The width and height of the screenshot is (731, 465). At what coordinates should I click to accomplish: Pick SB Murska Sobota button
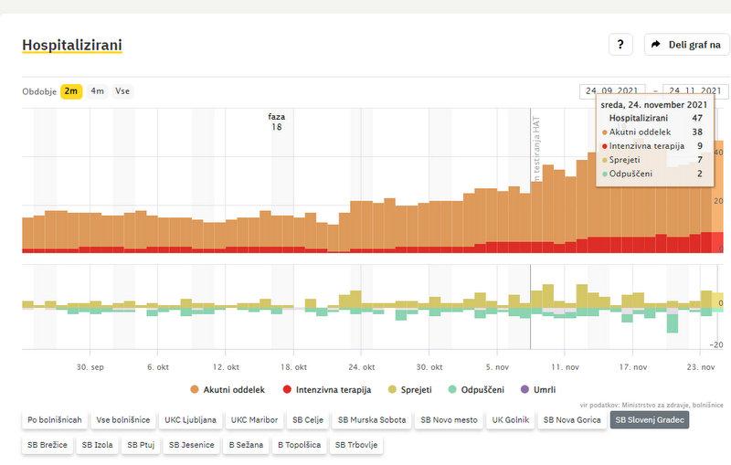[369, 420]
